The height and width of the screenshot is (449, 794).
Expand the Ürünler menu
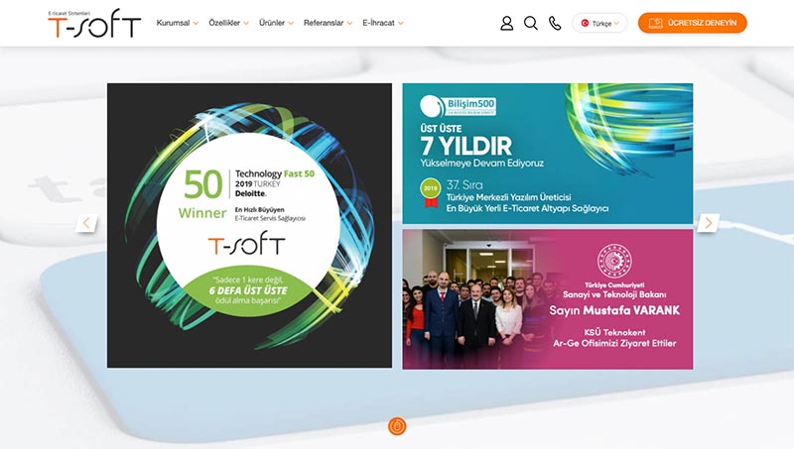pos(276,23)
